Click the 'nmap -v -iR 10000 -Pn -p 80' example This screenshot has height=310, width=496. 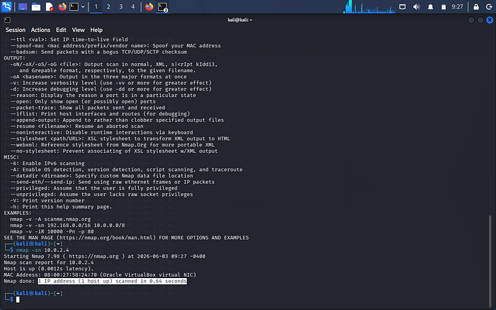coord(52,231)
